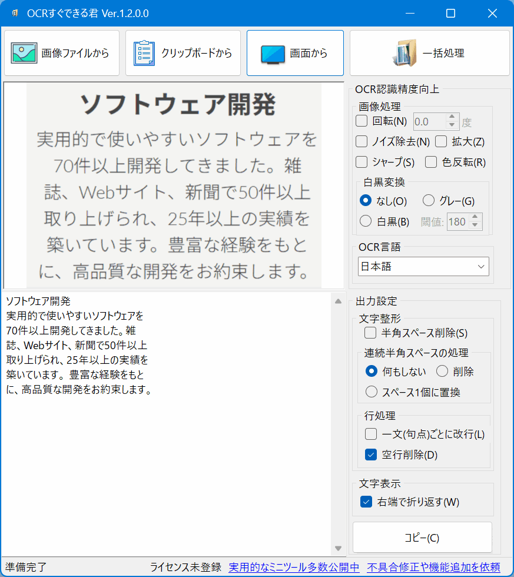This screenshot has height=577, width=514.
Task: Click result line 誌、Webサイト、新聞で50件以上
Action: click(x=77, y=345)
